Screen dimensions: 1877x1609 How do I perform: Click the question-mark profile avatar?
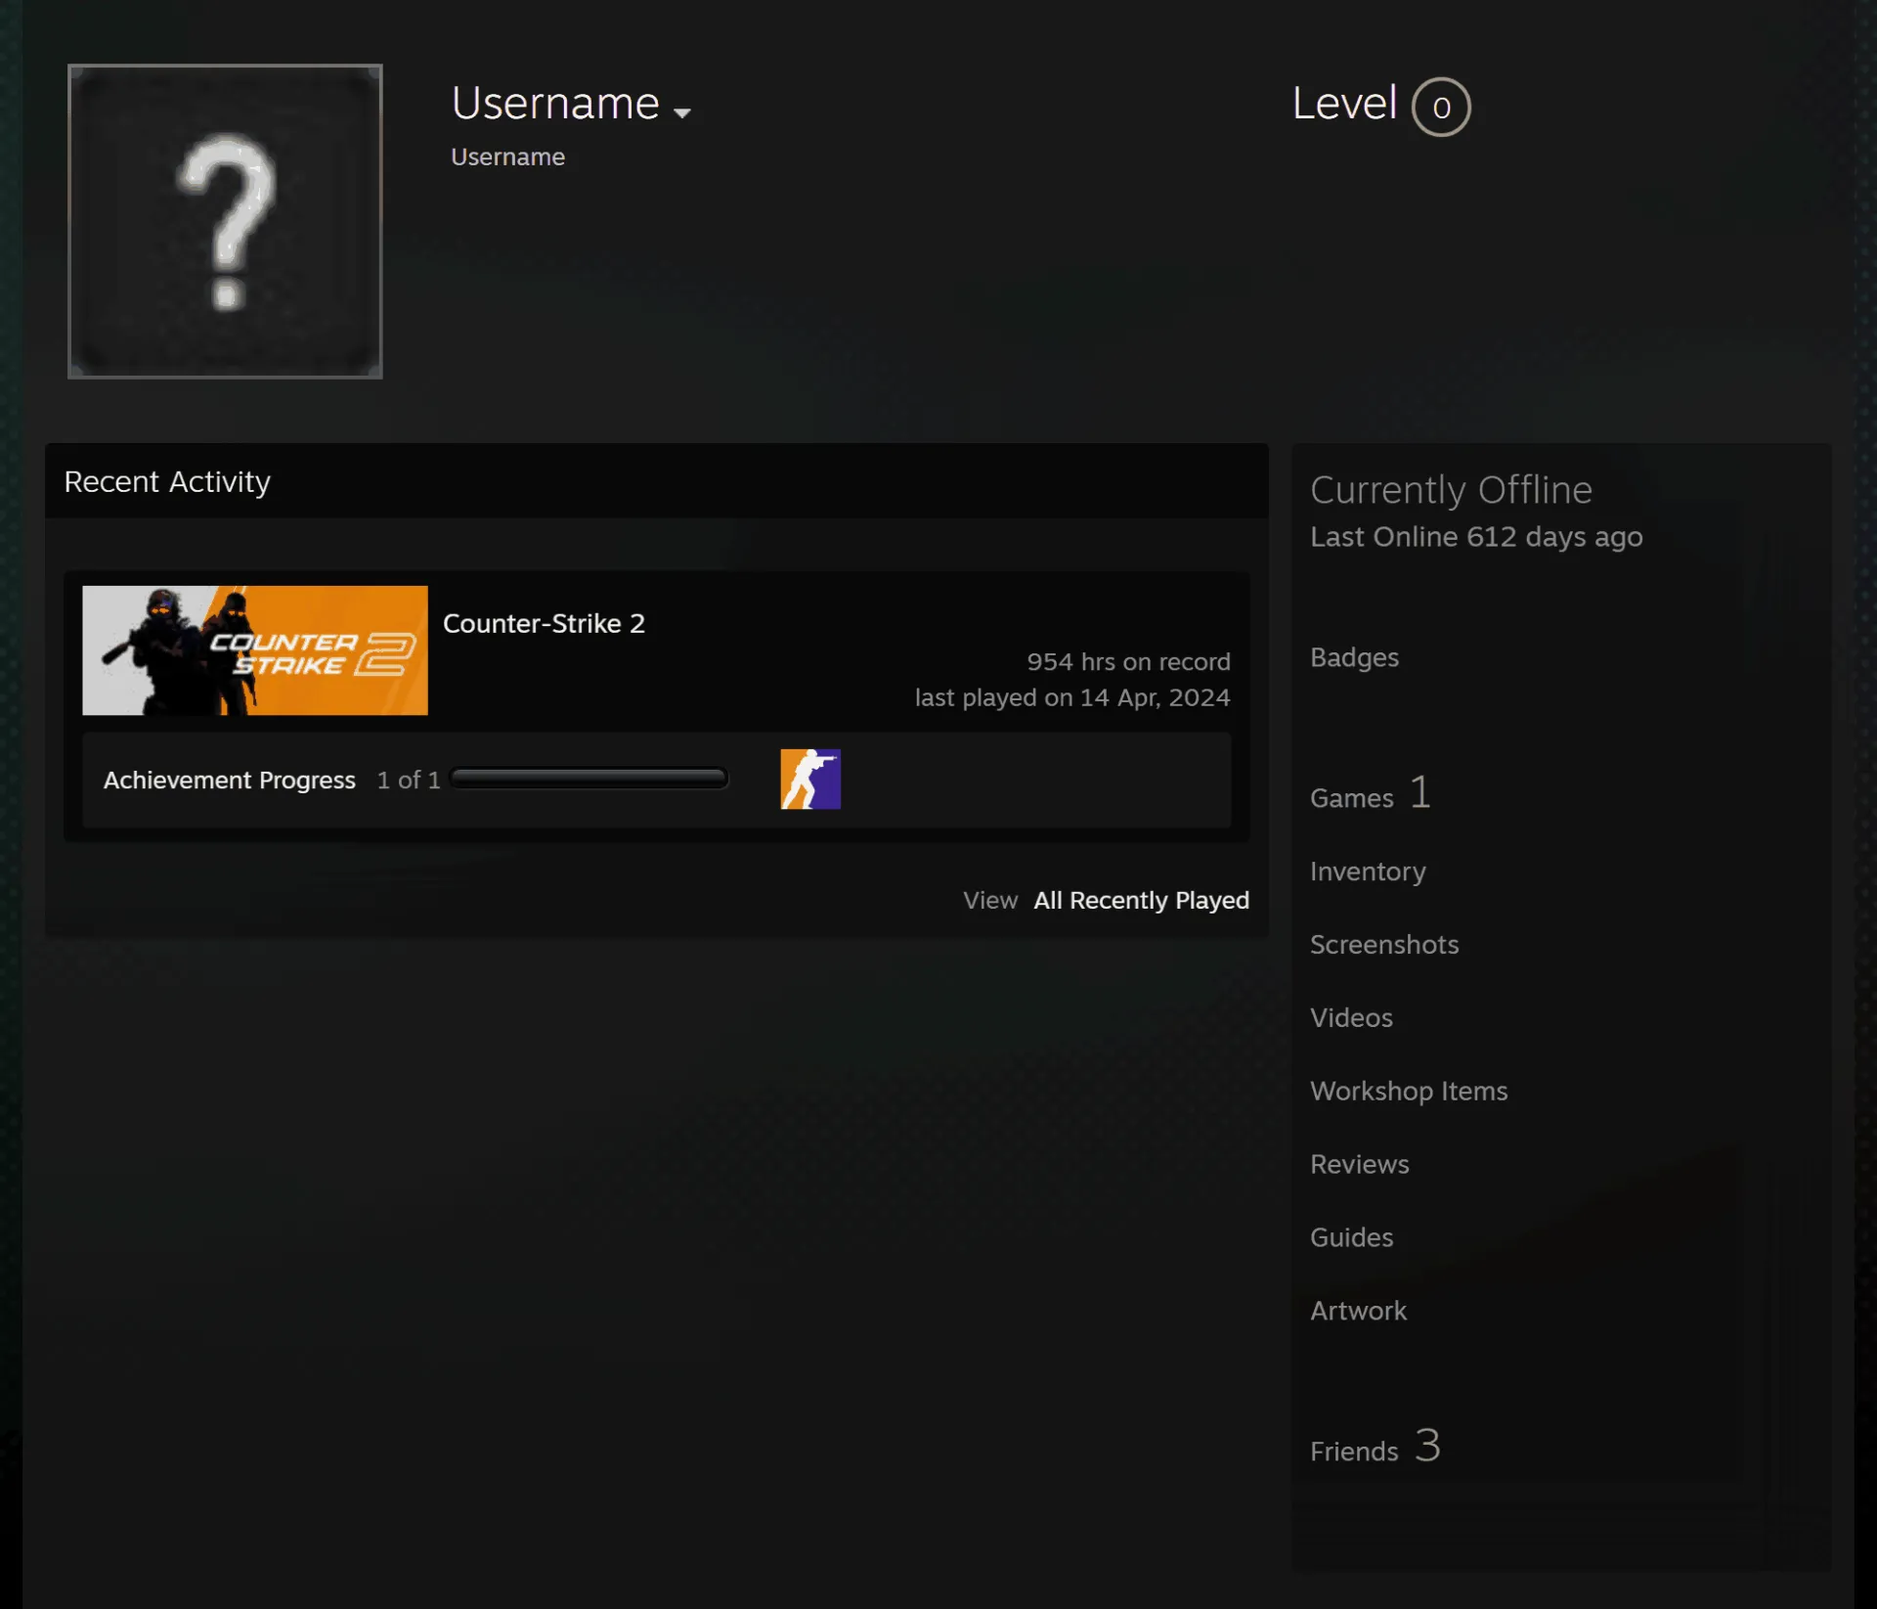(225, 221)
